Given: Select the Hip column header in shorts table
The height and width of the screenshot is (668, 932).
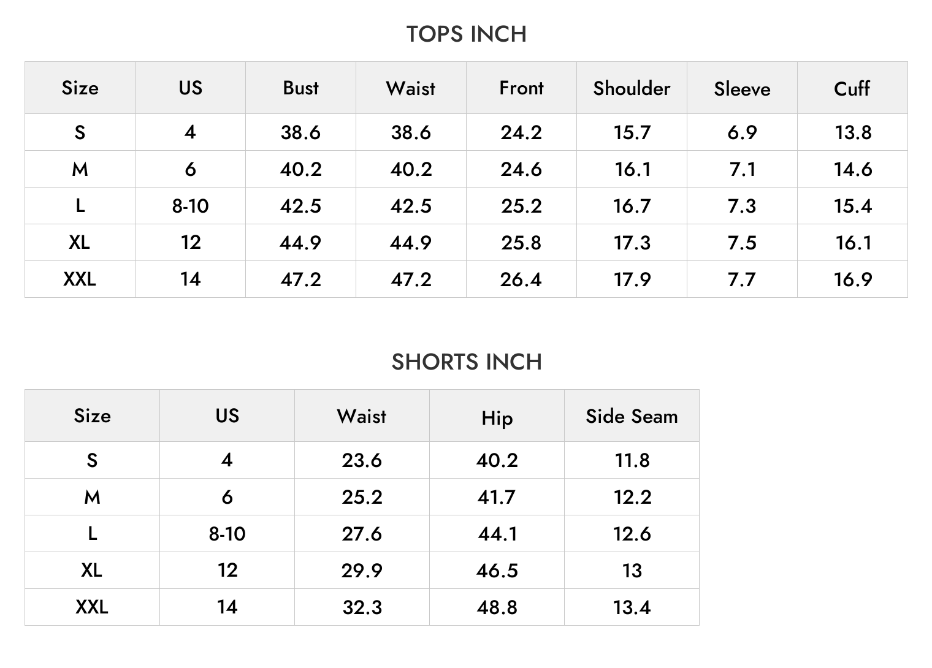Looking at the screenshot, I should 497,418.
